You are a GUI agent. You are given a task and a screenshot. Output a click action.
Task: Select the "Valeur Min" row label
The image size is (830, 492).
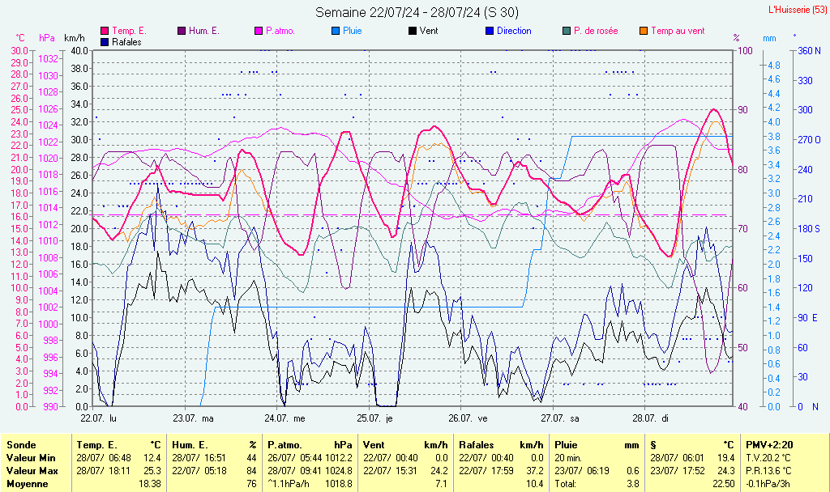(31, 458)
